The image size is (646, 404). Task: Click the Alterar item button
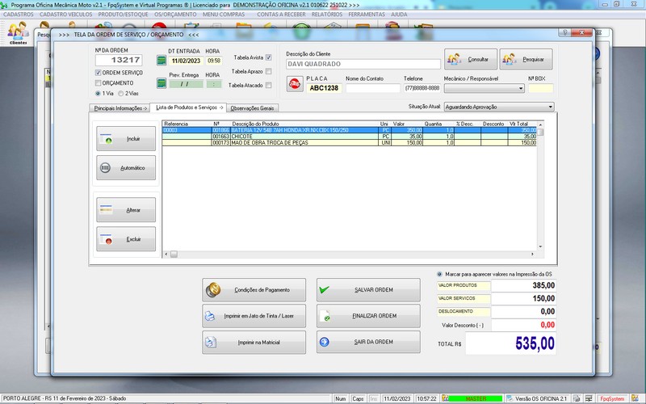(x=126, y=210)
